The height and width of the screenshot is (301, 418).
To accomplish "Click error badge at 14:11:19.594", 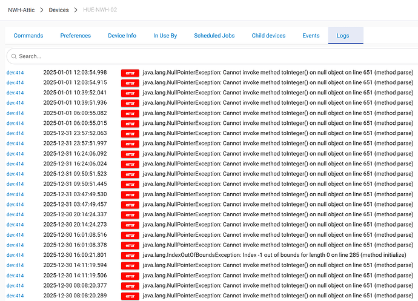I will (130, 266).
